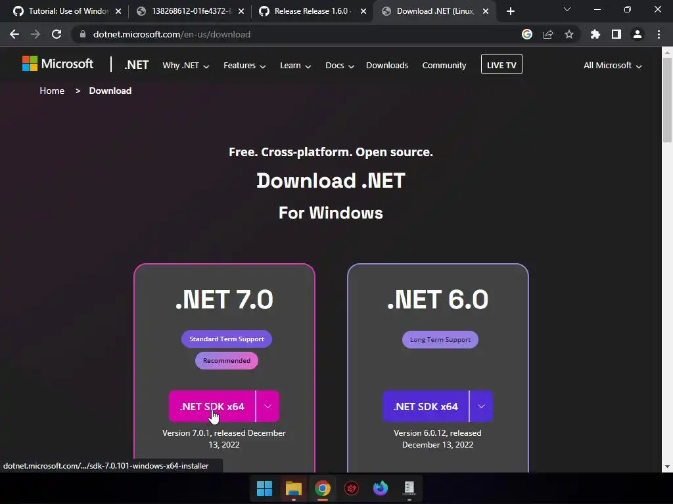Open File Explorer from taskbar

[294, 488]
